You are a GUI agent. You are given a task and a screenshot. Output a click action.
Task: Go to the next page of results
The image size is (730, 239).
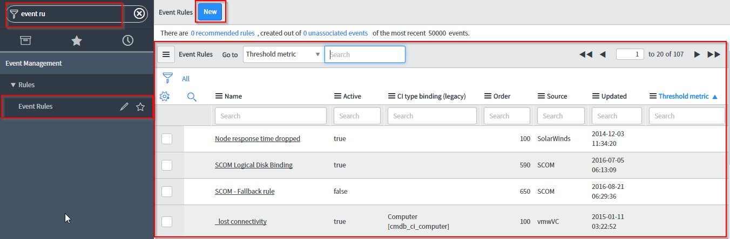[x=697, y=54]
